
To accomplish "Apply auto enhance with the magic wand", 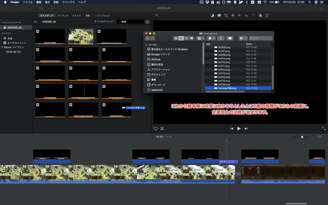I will [x=156, y=15].
